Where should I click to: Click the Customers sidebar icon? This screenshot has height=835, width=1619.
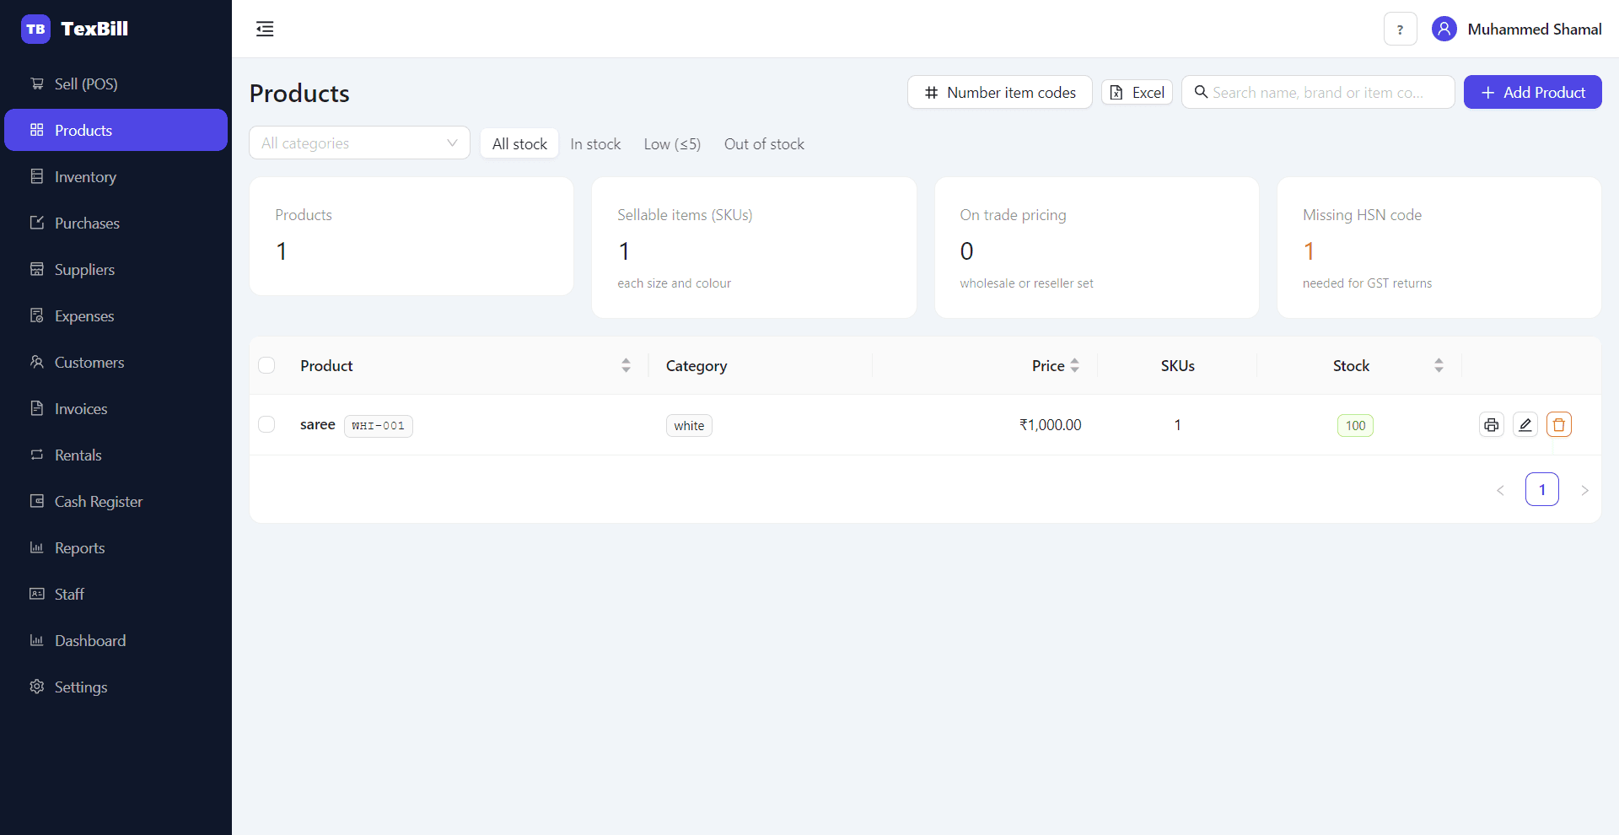(37, 362)
